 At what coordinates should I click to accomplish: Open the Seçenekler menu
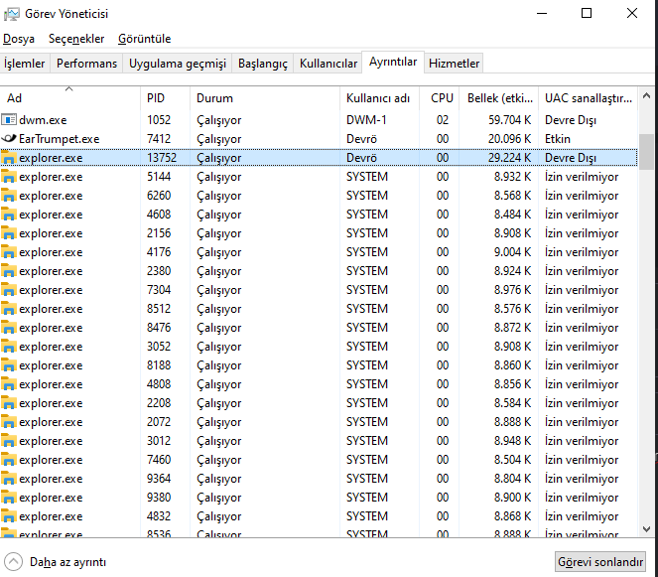click(76, 39)
